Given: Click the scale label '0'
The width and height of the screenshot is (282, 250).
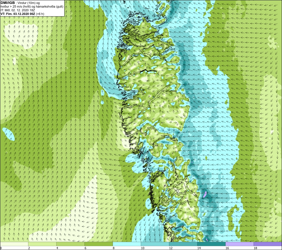Looking at the screenshot, I should coord(1,248).
